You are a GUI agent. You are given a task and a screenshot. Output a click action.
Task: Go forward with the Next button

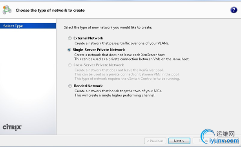(179, 141)
